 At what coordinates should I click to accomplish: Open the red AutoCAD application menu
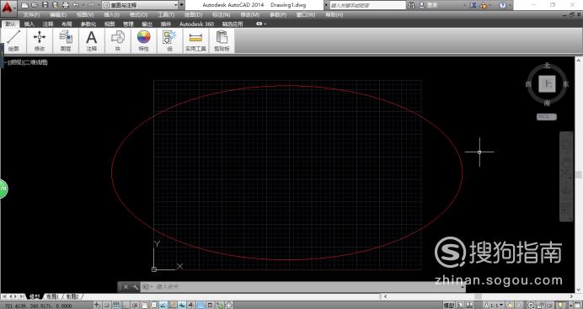[x=8, y=7]
